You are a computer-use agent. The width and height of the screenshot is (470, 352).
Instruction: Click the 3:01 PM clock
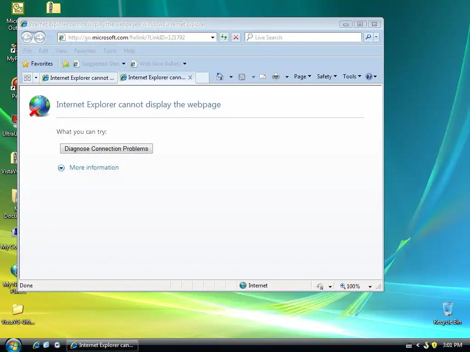452,345
